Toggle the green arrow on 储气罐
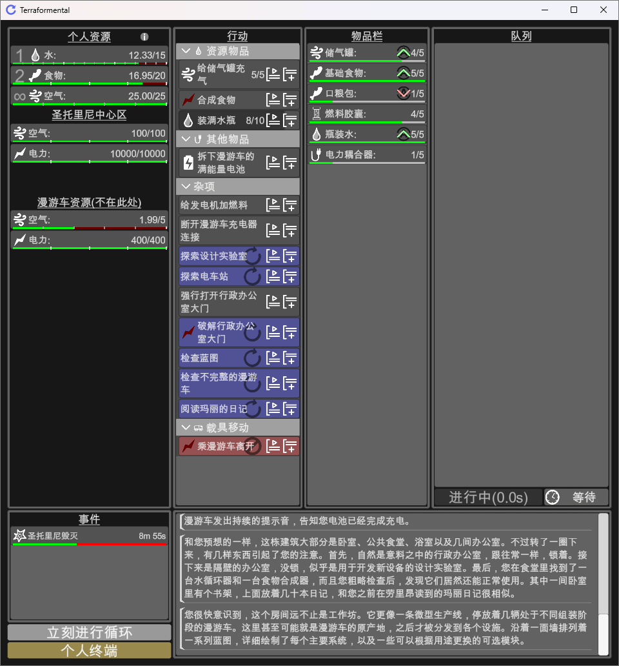Image resolution: width=619 pixels, height=666 pixels. (x=403, y=52)
